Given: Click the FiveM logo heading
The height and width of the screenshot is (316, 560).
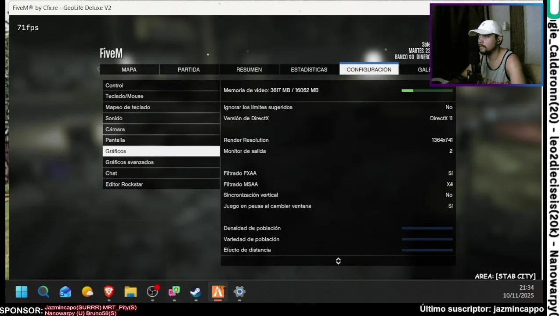Looking at the screenshot, I should 111,54.
